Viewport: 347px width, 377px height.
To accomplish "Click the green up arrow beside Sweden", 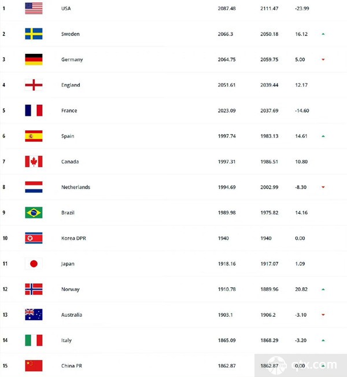I will (323, 34).
